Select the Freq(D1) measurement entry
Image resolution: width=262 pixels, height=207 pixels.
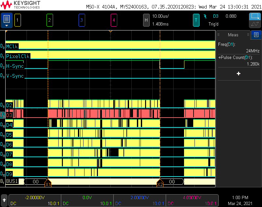pyautogui.click(x=239, y=47)
